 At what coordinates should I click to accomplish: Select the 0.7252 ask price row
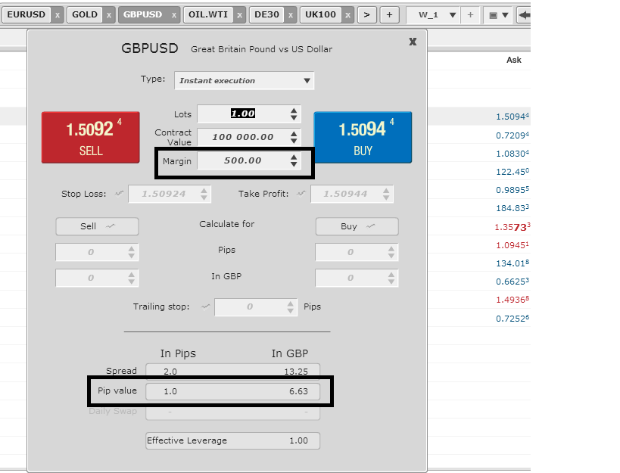point(513,319)
